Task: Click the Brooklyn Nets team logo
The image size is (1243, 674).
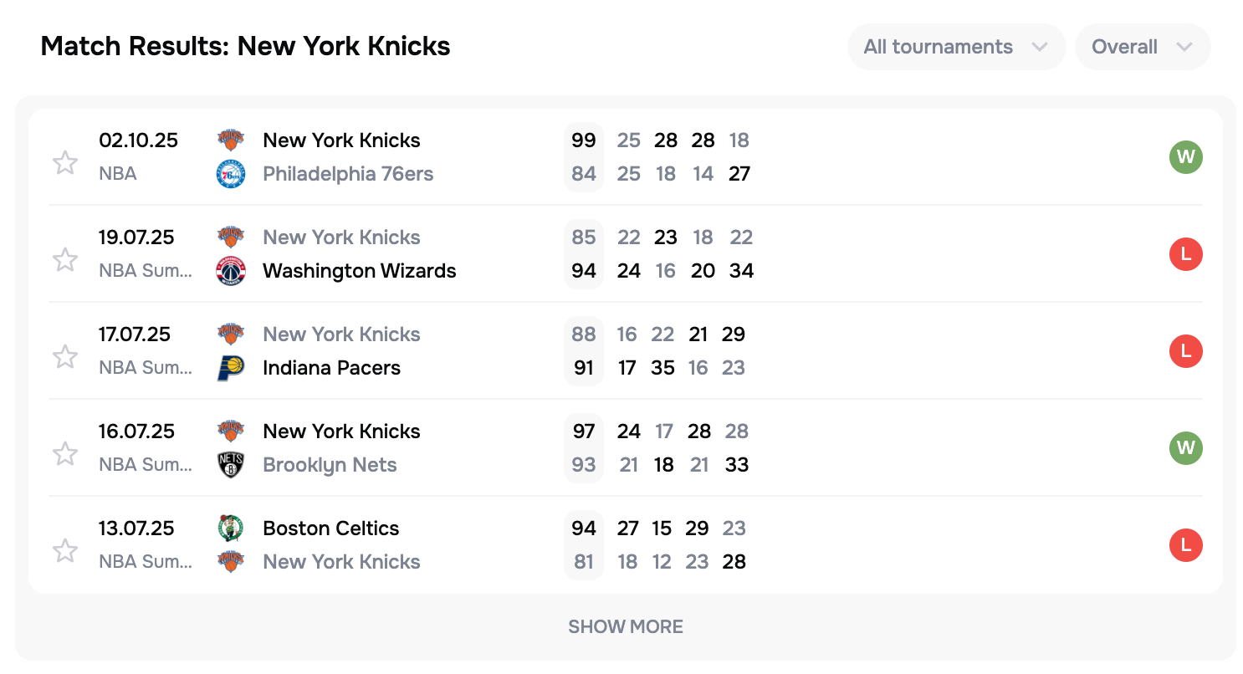Action: (x=231, y=465)
